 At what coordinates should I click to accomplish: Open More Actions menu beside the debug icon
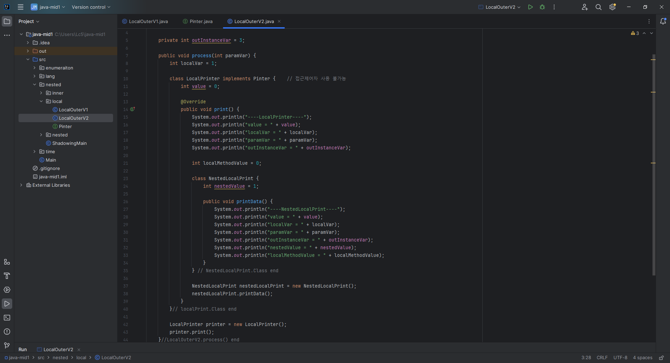(x=554, y=7)
